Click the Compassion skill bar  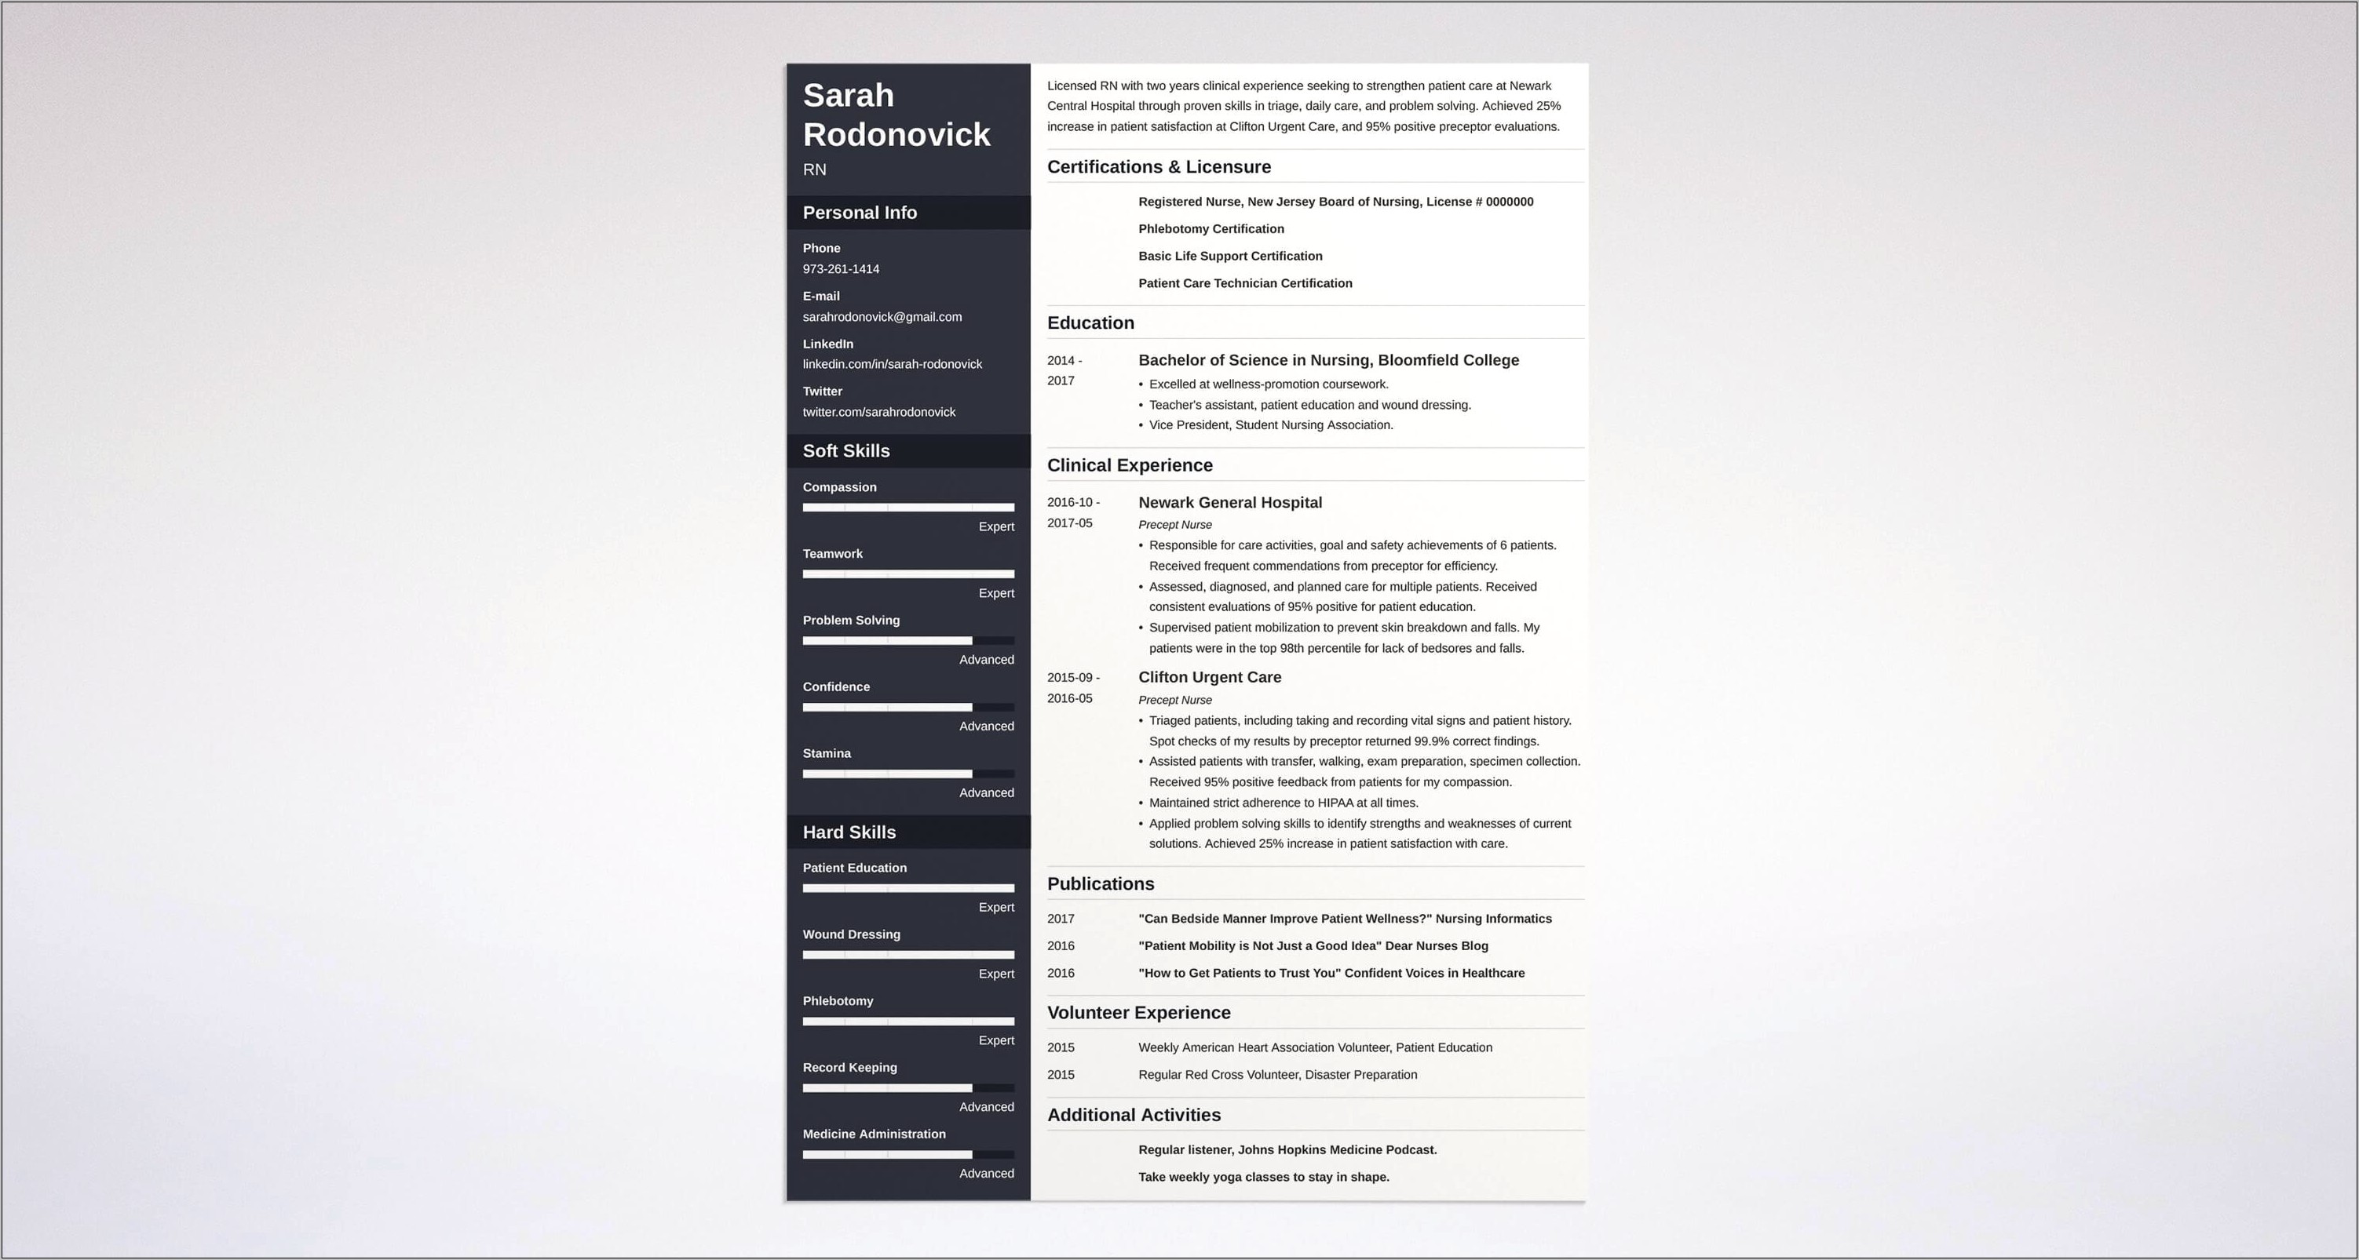[907, 508]
